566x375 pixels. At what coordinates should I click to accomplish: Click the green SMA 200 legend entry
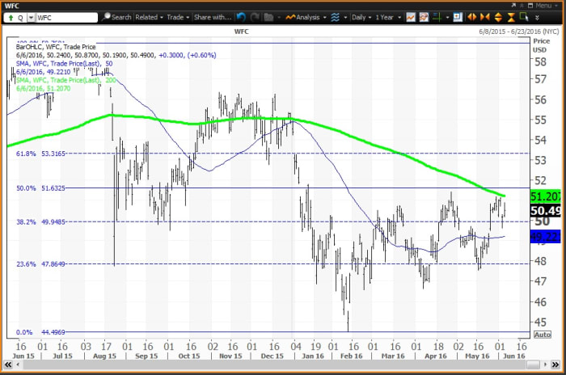(x=66, y=80)
